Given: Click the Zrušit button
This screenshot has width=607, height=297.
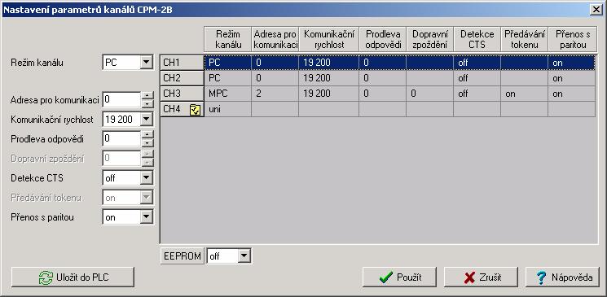Looking at the screenshot, I should click(x=481, y=277).
